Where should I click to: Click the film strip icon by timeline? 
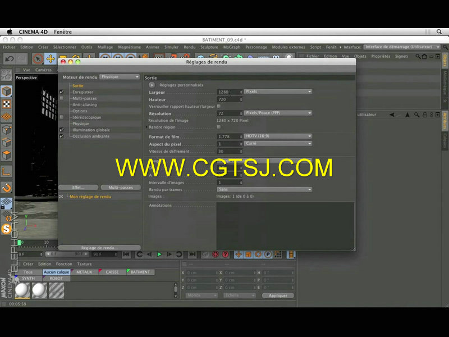pyautogui.click(x=291, y=254)
